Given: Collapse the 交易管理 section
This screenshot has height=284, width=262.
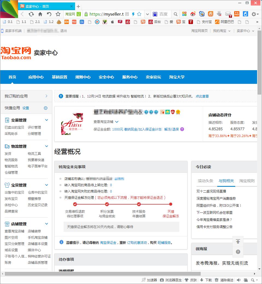Looking at the screenshot, I should [x=47, y=120].
